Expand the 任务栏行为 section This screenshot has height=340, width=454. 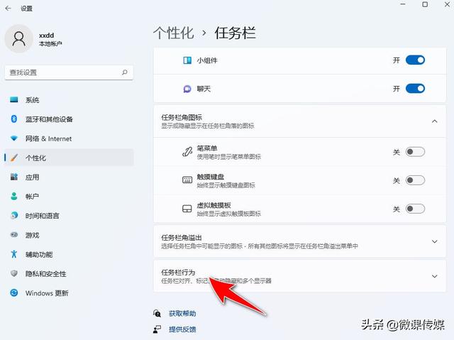(x=434, y=276)
